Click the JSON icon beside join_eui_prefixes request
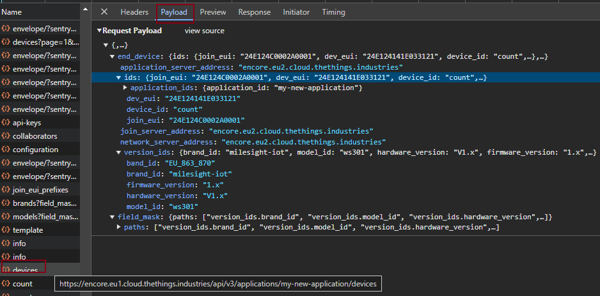Screen dimensions: 600x296 point(6,190)
